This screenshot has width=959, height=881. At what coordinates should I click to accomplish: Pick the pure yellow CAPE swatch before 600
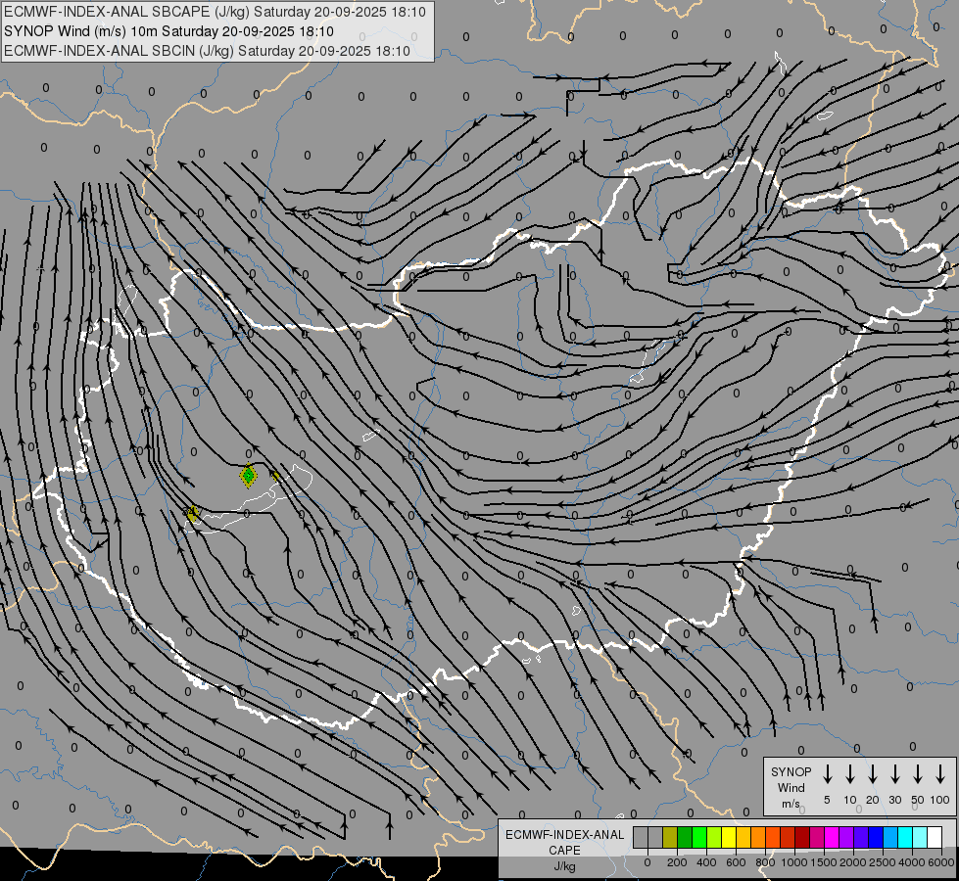pyautogui.click(x=729, y=837)
